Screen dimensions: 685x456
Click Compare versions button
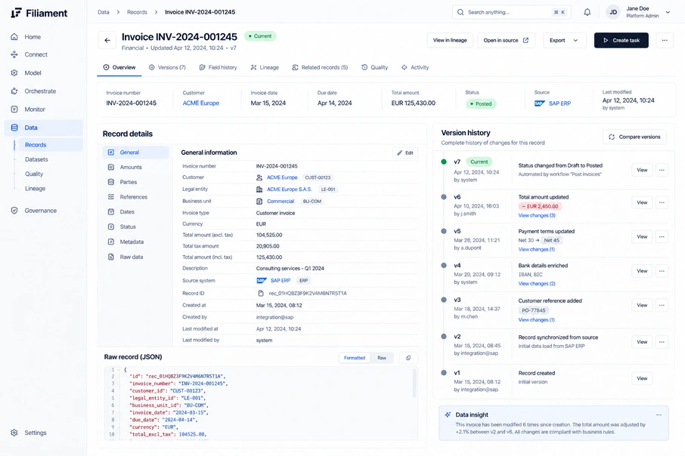point(634,137)
